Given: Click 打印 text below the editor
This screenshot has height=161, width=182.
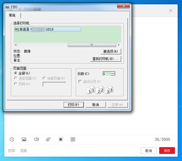Looking at the screenshot, I should point(12,151).
